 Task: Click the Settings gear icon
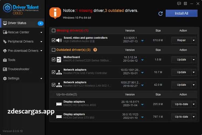[5, 78]
